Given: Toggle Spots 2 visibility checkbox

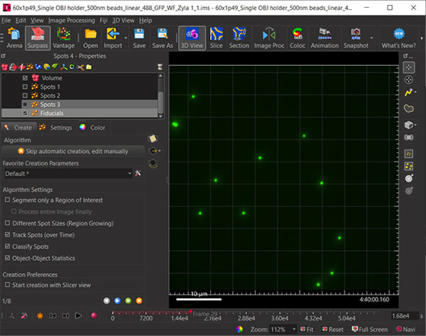Looking at the screenshot, I should coord(25,96).
